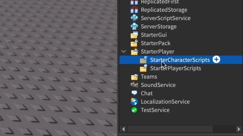
Task: Select ReplicatedStorage in the Explorer
Action: [x=164, y=10]
